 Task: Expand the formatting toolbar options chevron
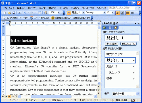coord(140,13)
